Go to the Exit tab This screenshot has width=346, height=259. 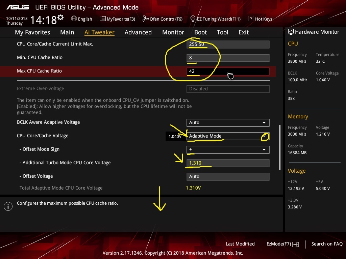coord(244,32)
